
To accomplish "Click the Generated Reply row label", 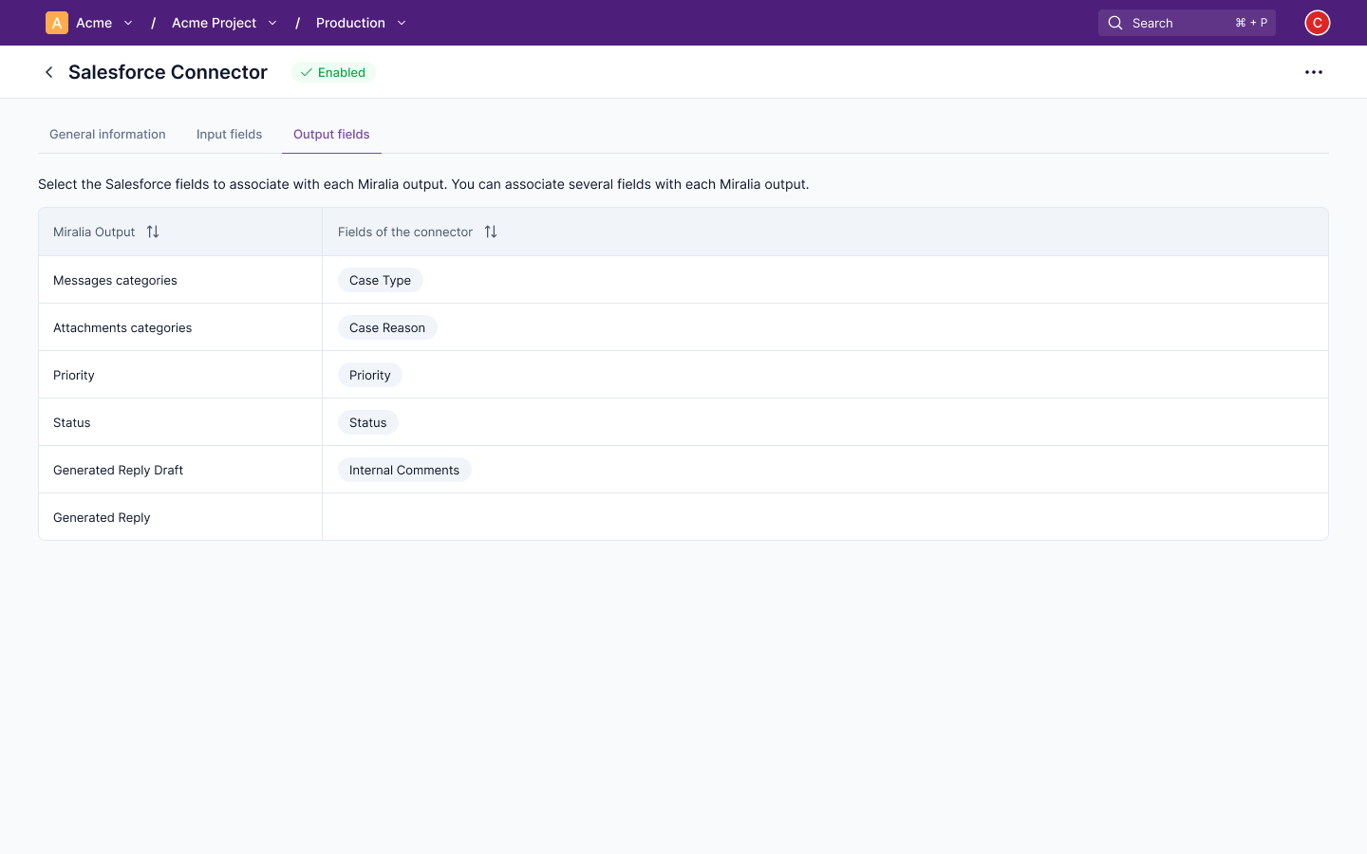I will point(102,517).
